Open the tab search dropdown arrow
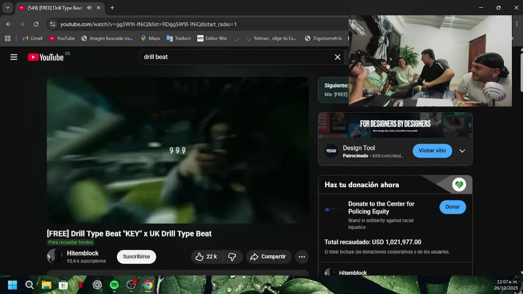The image size is (523, 294). click(7, 8)
